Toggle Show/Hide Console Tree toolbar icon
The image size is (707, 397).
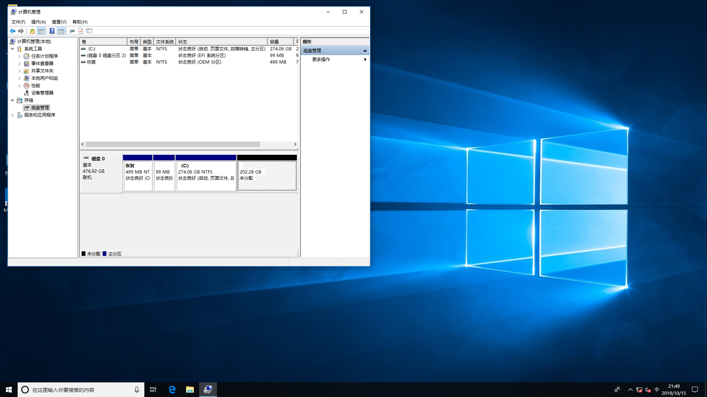[x=41, y=31]
